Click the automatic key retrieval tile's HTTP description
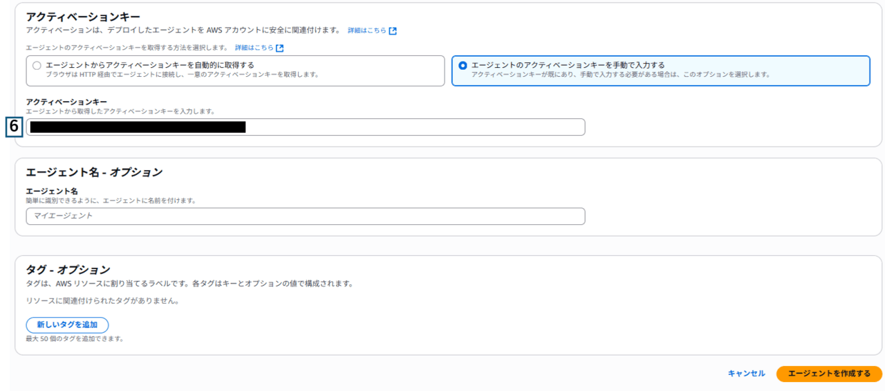 click(183, 75)
